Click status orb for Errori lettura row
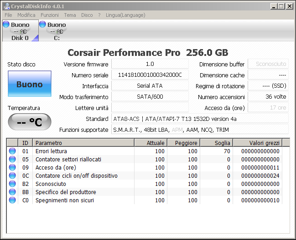This screenshot has height=240, width=296. click(x=12, y=151)
